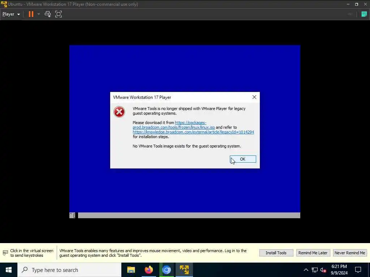The height and width of the screenshot is (277, 370).
Task: Open the notes panel icon in toolbar
Action: (364, 14)
